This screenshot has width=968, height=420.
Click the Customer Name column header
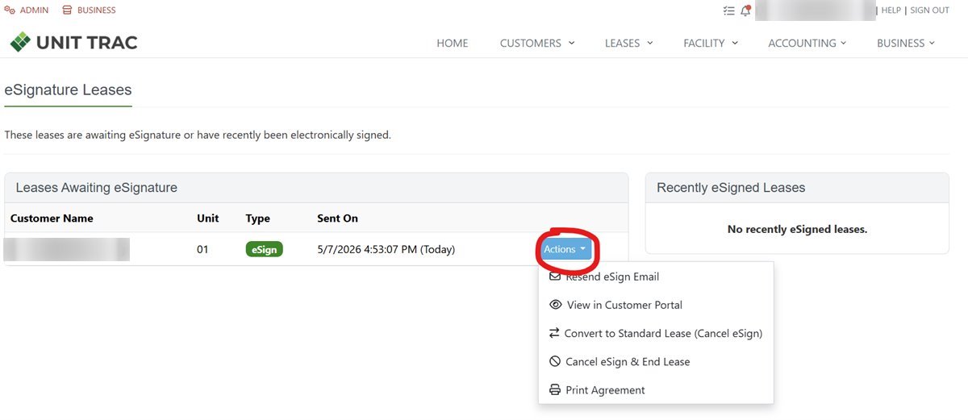(x=52, y=218)
